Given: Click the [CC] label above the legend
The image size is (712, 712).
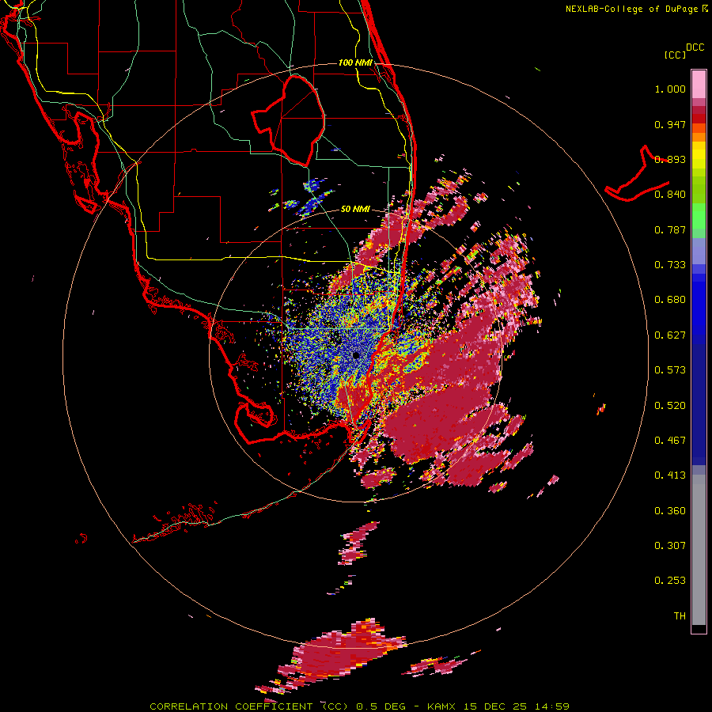Looking at the screenshot, I should click(x=675, y=55).
